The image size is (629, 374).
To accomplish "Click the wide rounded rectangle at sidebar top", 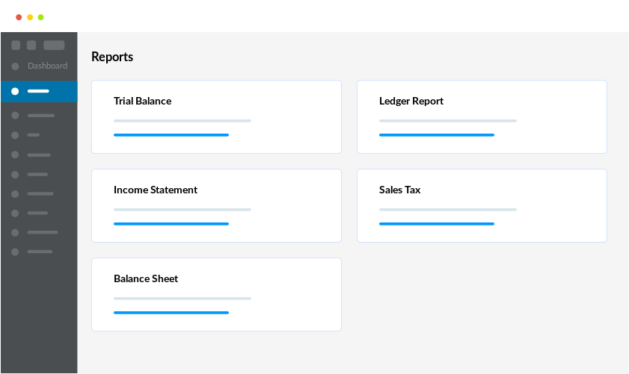I will coord(54,46).
